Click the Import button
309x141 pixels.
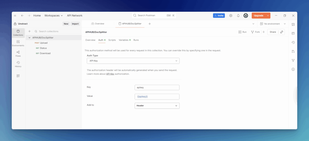(75, 24)
